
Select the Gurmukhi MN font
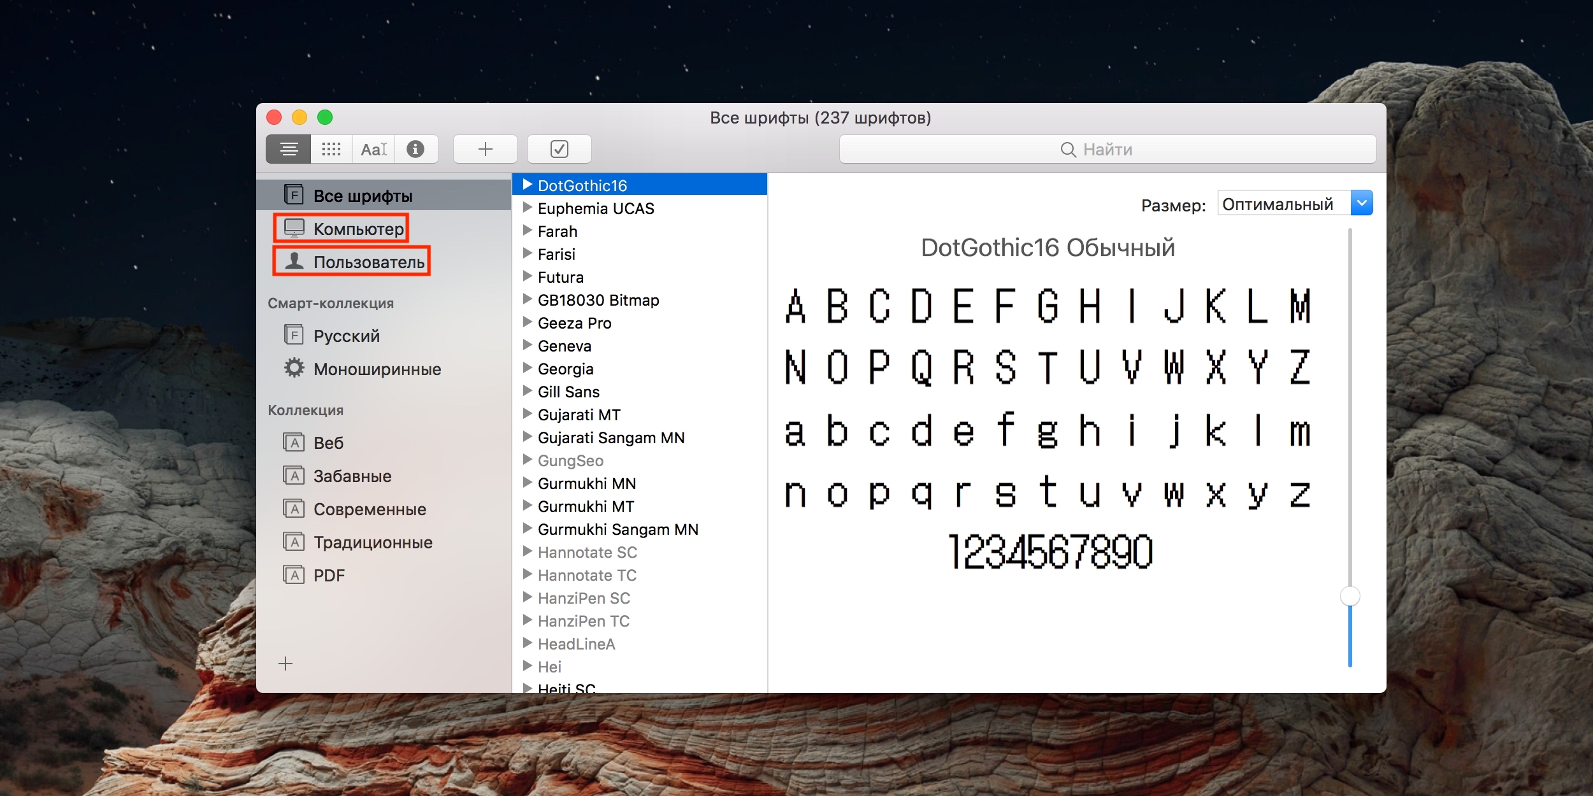point(640,483)
